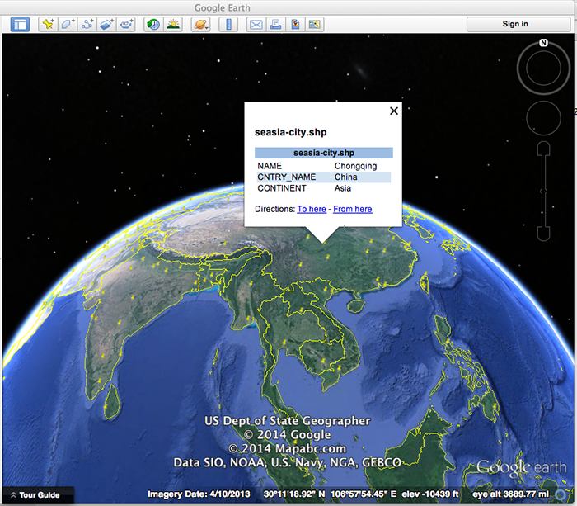Add a polygon tool icon

point(68,24)
